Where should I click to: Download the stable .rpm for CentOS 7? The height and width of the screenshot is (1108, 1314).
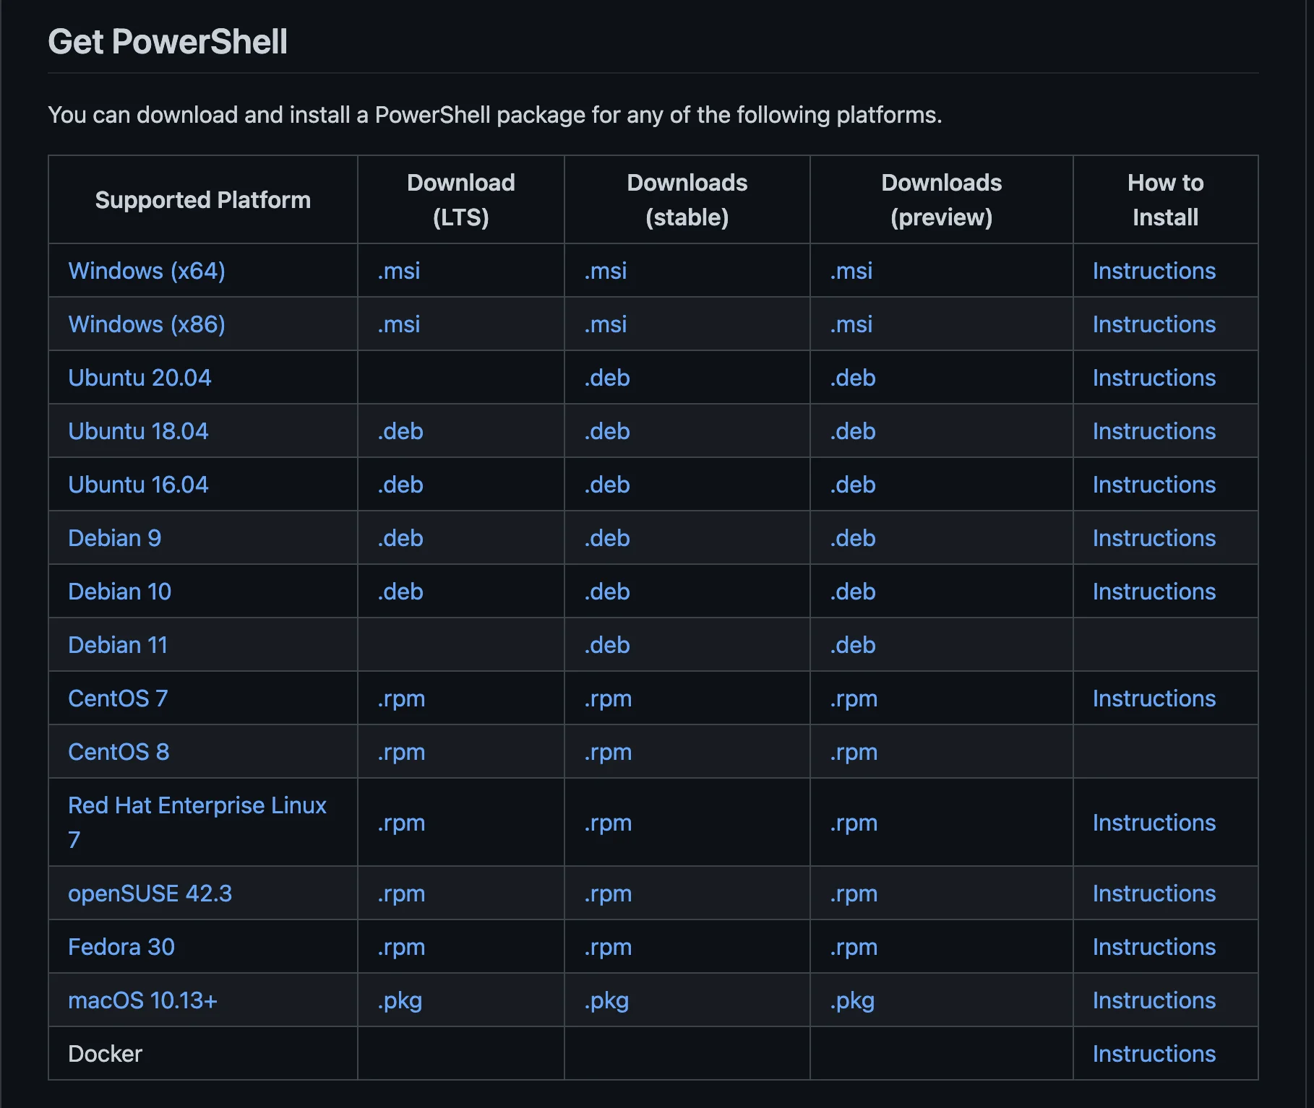click(607, 699)
